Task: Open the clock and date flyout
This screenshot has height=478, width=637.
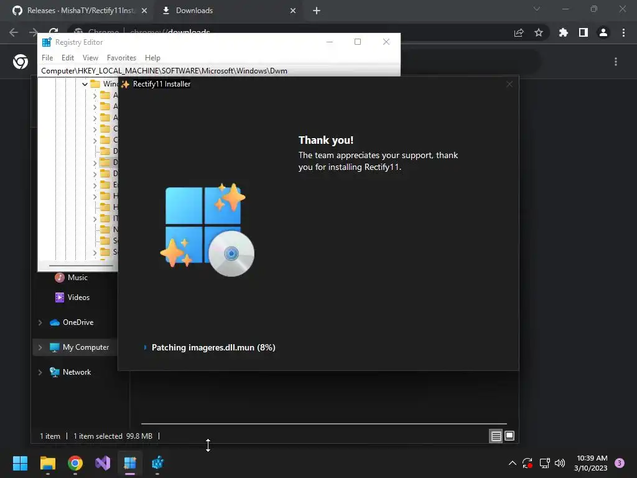Action: point(591,463)
